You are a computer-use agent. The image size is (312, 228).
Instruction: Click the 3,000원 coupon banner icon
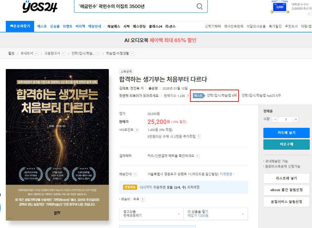[279, 7]
